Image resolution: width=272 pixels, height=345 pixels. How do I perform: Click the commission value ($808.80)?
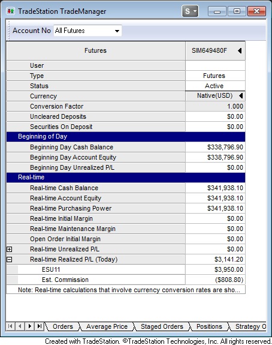(229, 280)
